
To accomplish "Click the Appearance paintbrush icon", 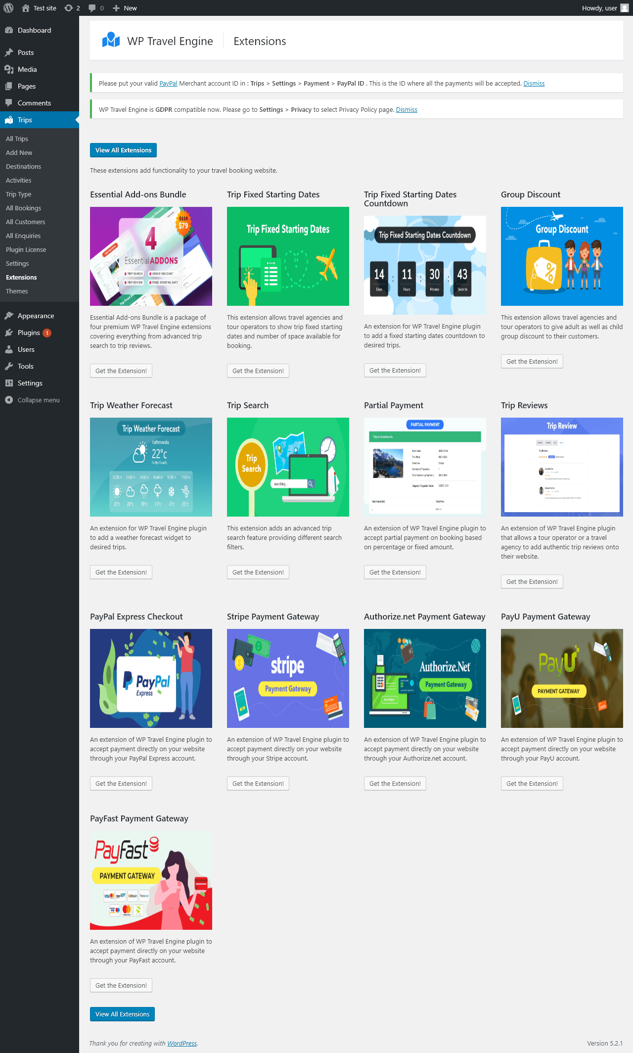I will coord(9,316).
